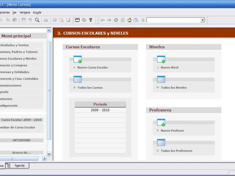Click sidebar horizontal scrollbar right arrow
235x176 pixels.
point(44,158)
